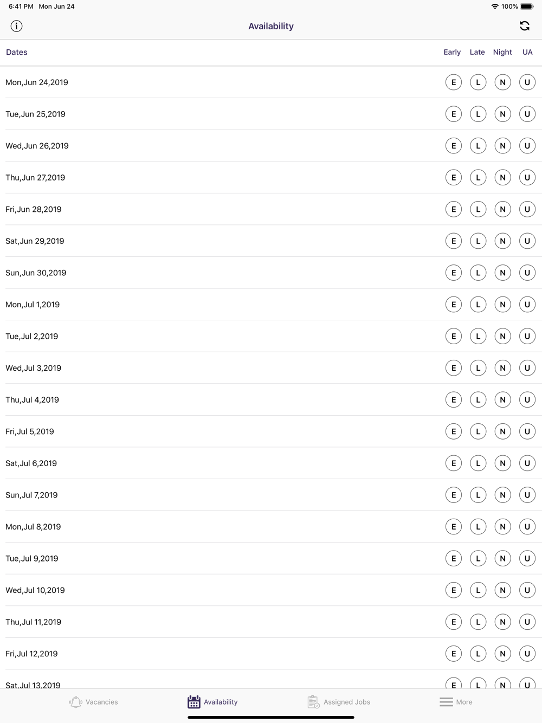Click the Dates column header
Image resolution: width=542 pixels, height=723 pixels.
coord(17,53)
